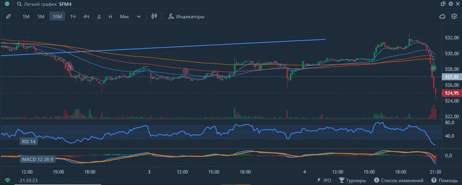Click the MACD 0,0 scale label
This screenshot has width=462, height=185.
pyautogui.click(x=449, y=156)
